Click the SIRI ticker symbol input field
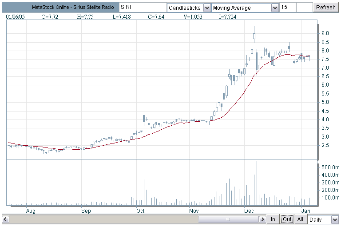Viewport: 341px width, 227px height. 143,8
